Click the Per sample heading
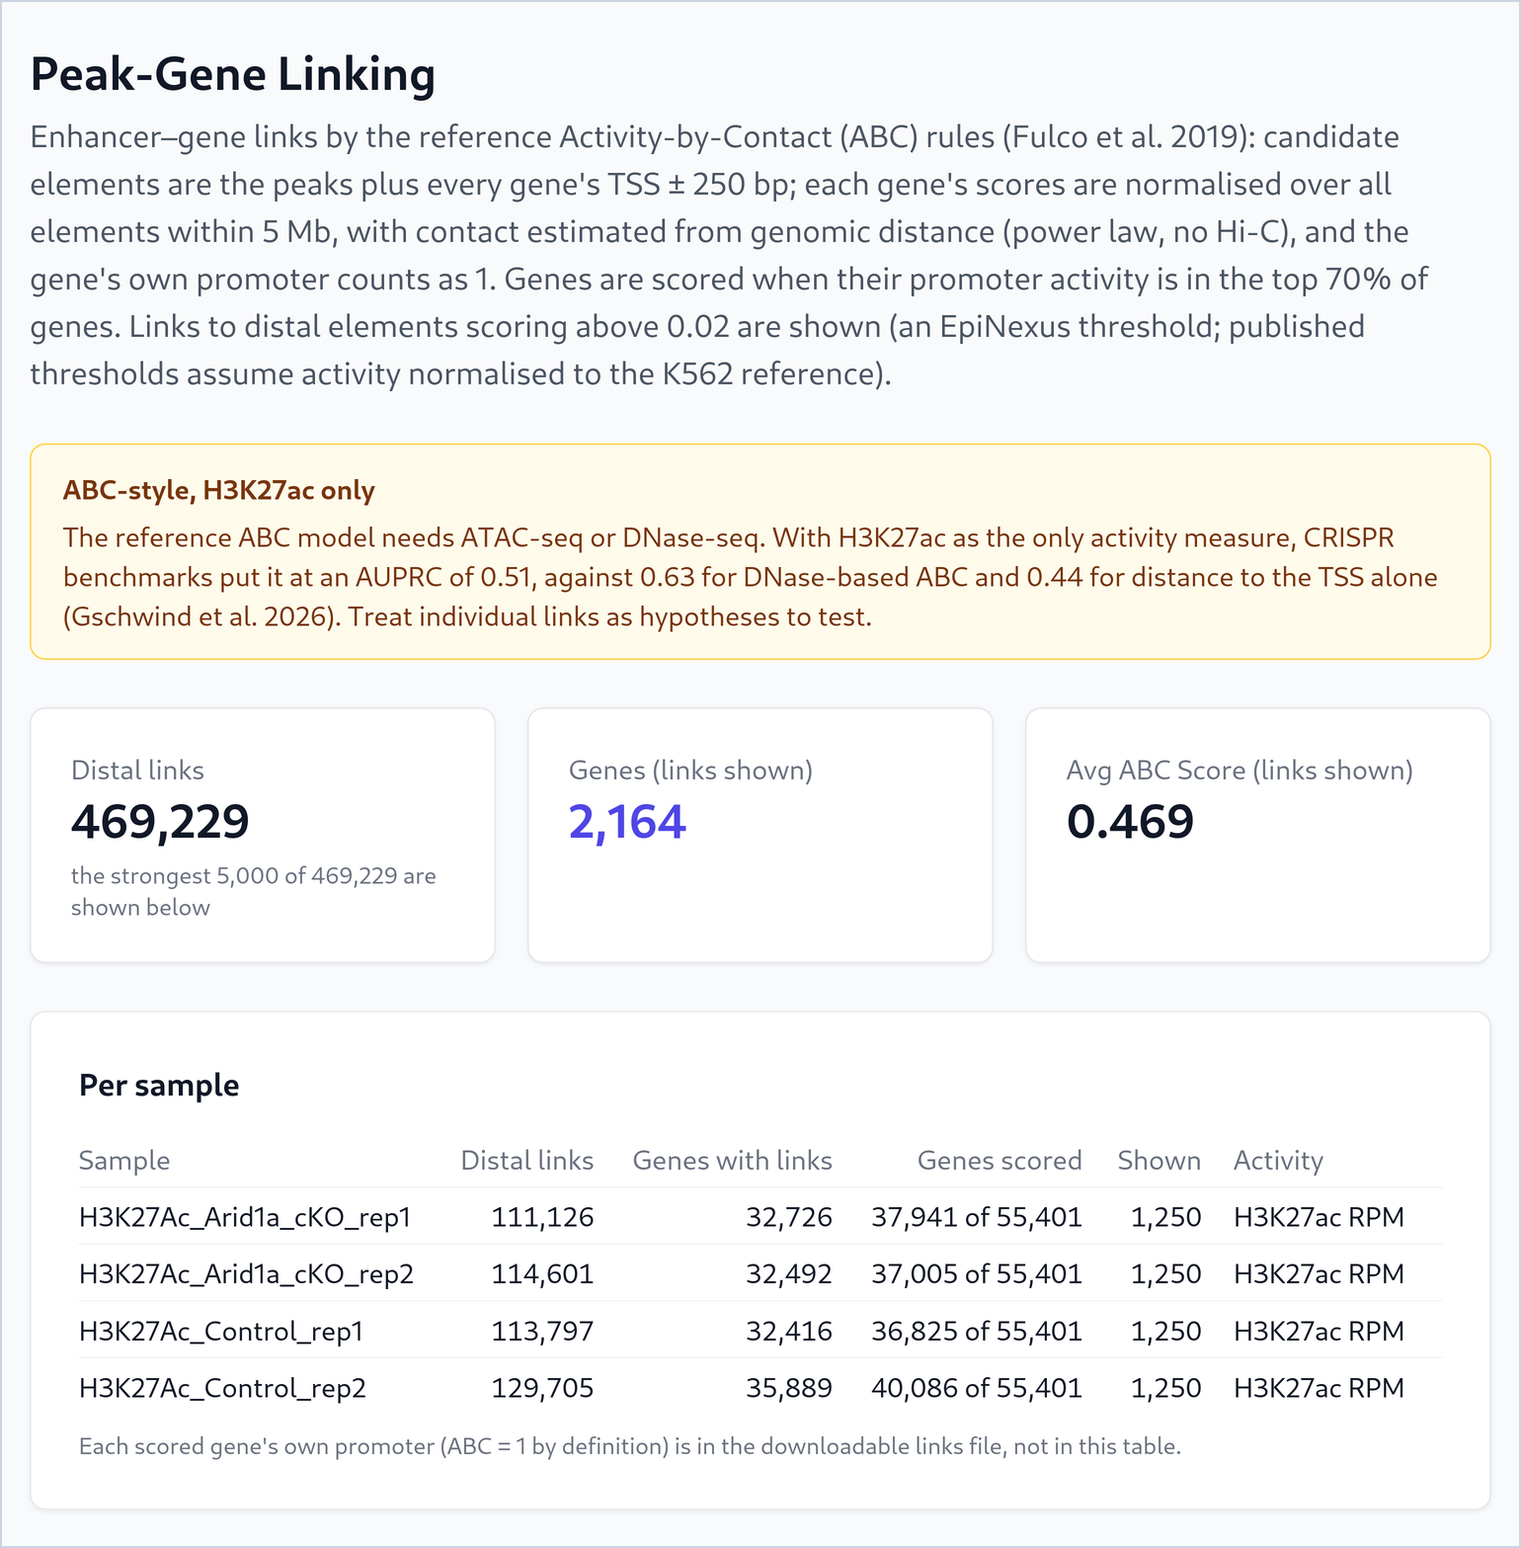This screenshot has height=1548, width=1521. point(159,1085)
